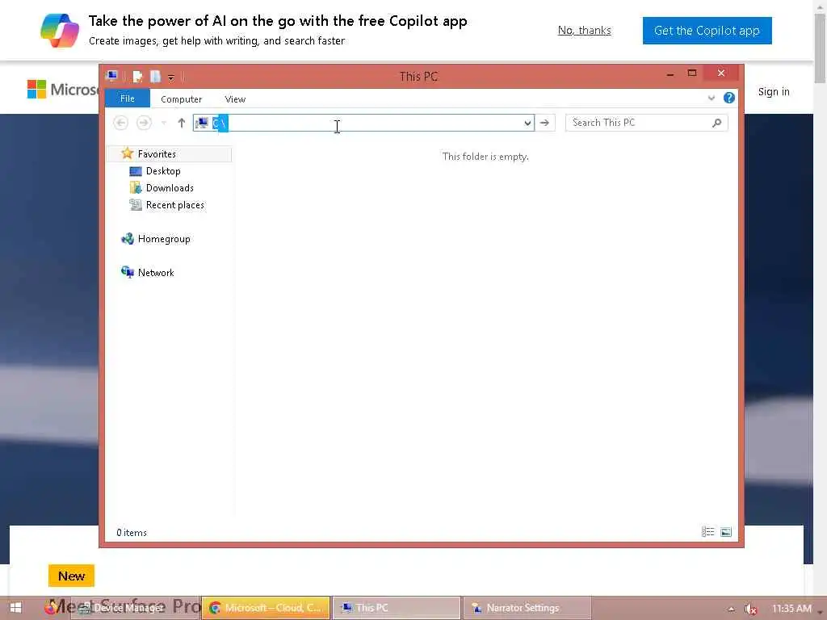827x620 pixels.
Task: Expand the ribbon with the chevron arrow
Action: [711, 98]
